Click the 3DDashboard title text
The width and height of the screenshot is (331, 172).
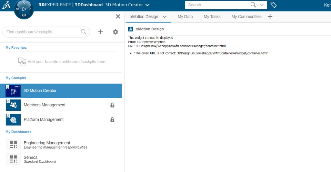click(x=89, y=4)
